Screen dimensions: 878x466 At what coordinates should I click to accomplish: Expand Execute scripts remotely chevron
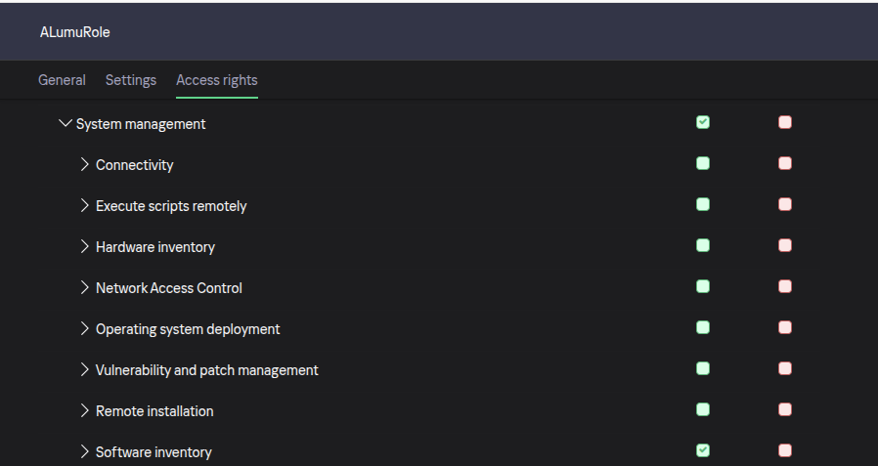(x=85, y=206)
